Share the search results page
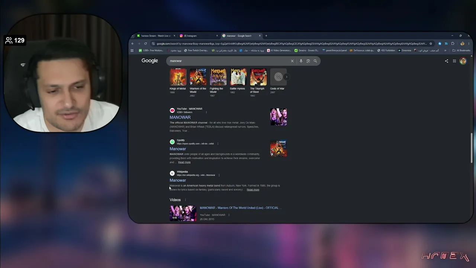Viewport: 476px width, 268px height. click(x=447, y=61)
